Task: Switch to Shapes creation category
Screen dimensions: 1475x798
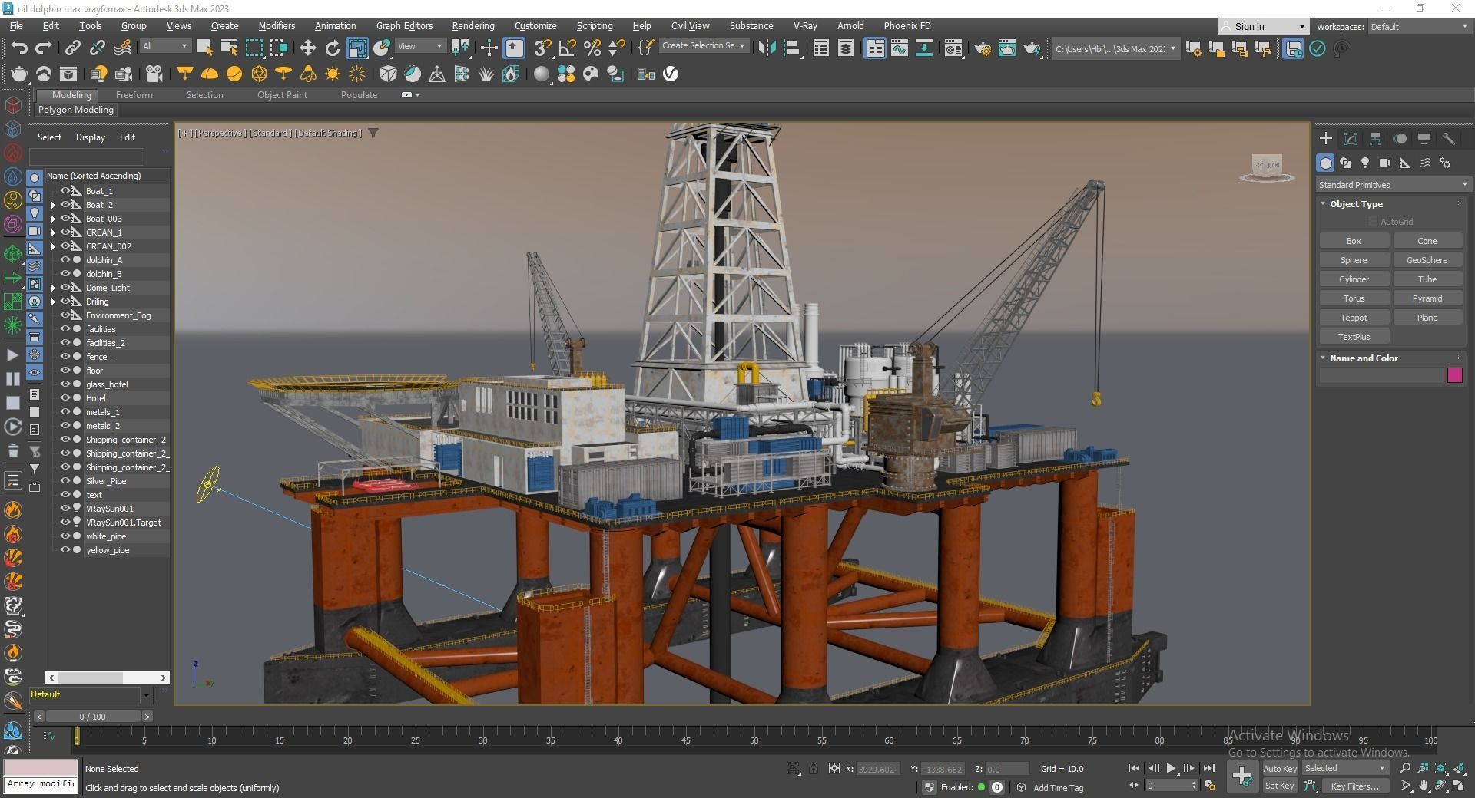Action: [x=1345, y=163]
